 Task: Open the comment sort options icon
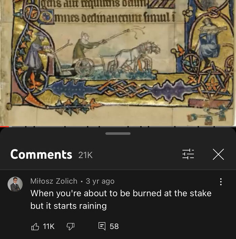click(188, 154)
